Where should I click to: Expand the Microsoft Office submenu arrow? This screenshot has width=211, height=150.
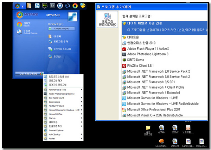point(82,114)
